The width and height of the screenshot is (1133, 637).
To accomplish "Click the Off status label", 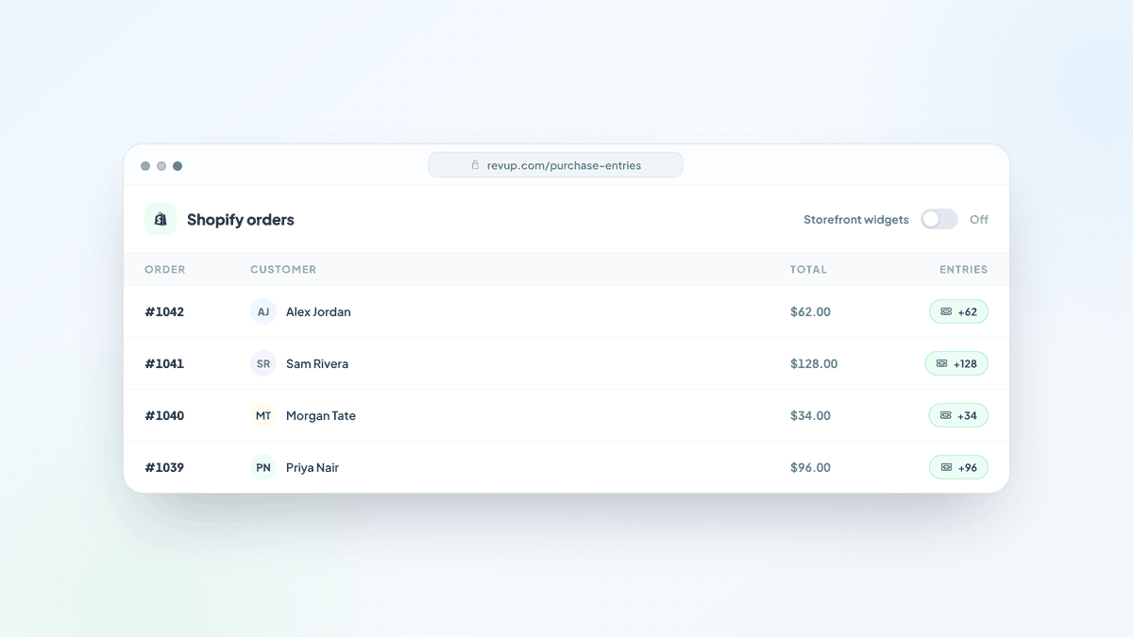I will [979, 219].
